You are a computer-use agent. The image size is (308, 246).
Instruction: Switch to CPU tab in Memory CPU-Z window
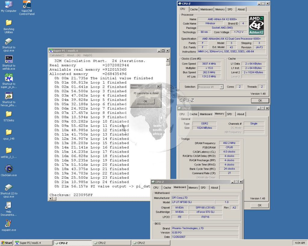[x=182, y=114]
